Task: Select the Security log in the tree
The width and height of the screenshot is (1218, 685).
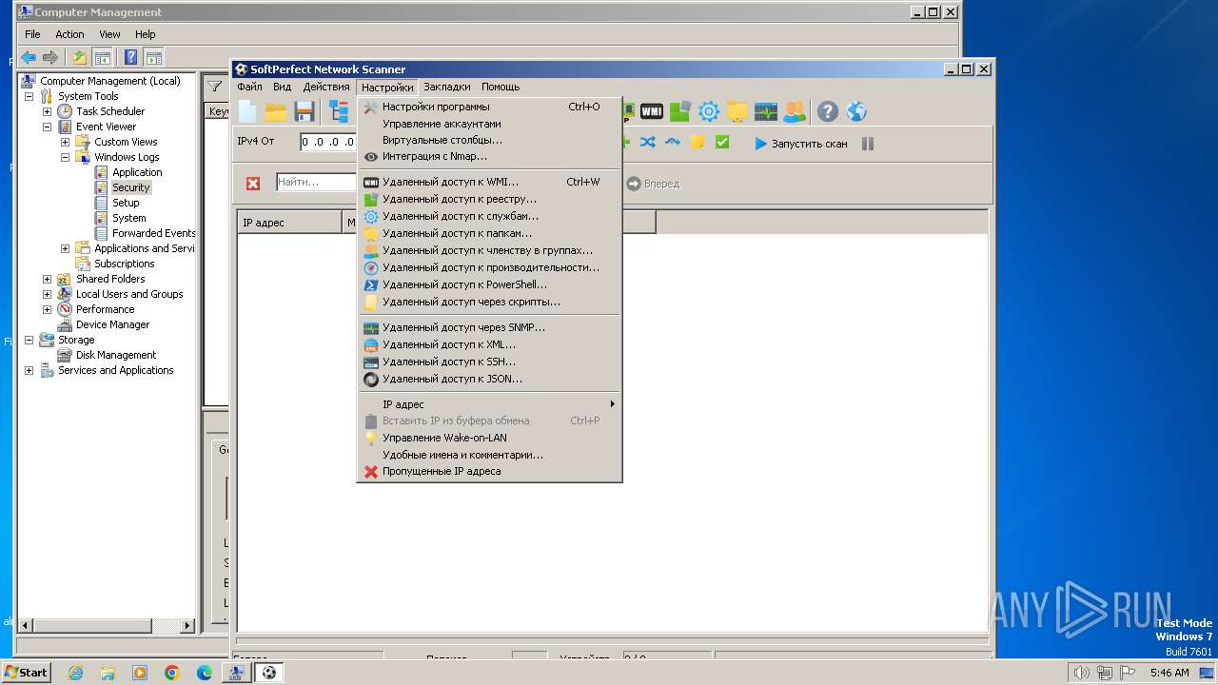Action: [x=130, y=187]
